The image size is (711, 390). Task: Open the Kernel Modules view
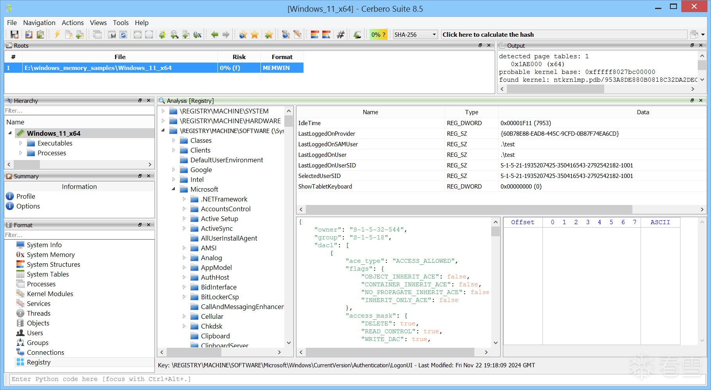click(x=50, y=294)
